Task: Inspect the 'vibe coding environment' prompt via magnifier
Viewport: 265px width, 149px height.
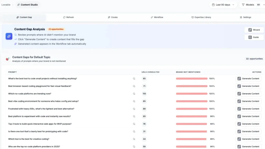Action: point(134,101)
